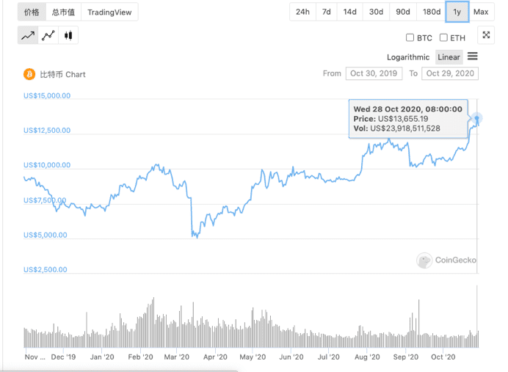This screenshot has height=372, width=508.
Task: Open the fullscreen expand icon
Action: point(486,35)
